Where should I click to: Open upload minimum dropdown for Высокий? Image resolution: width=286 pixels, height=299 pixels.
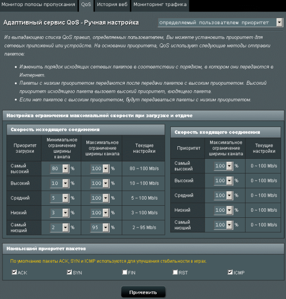(60, 183)
